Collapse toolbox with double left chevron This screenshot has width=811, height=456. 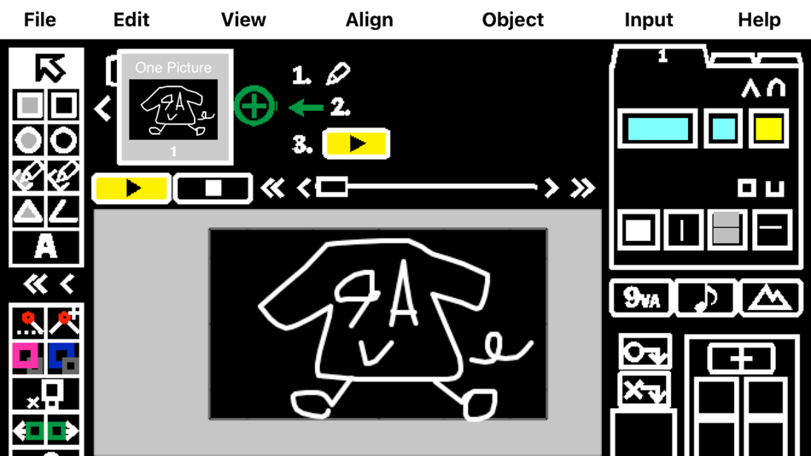point(35,284)
